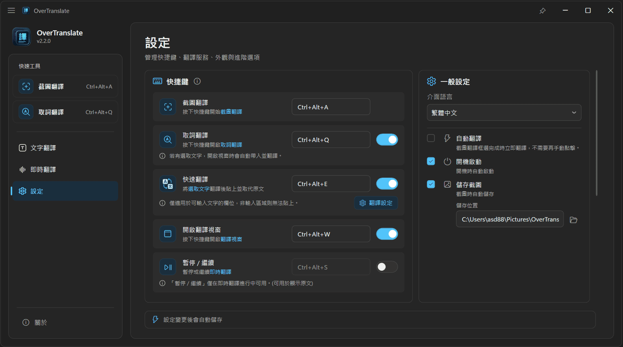Screen dimensions: 623x347
Task: Disable the 開啟翻譯視窗 shortcut switch
Action: [x=387, y=234]
